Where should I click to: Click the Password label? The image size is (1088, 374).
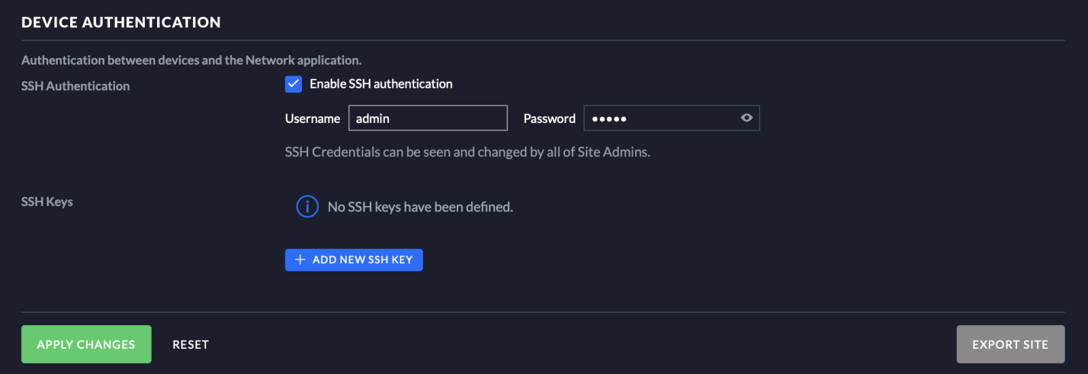[x=549, y=118]
